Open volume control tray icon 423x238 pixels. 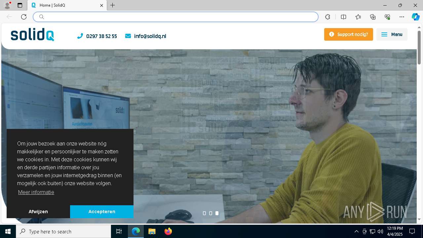(x=380, y=231)
